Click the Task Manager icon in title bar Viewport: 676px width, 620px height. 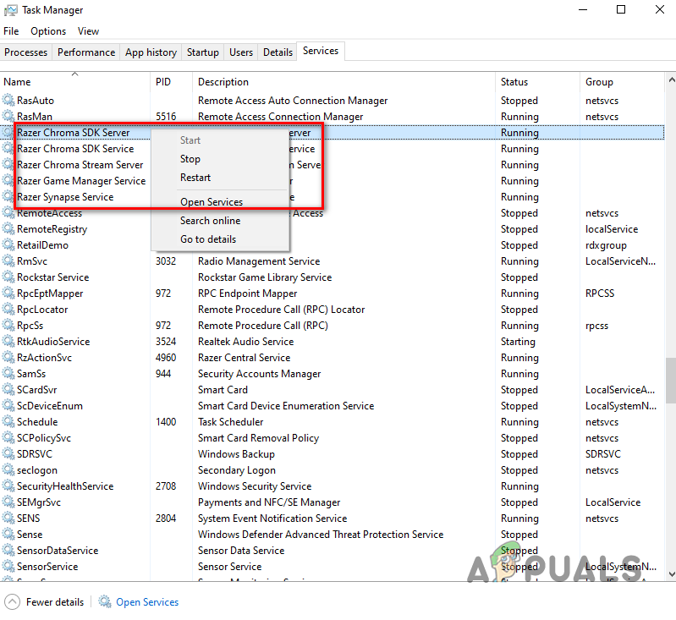[11, 10]
